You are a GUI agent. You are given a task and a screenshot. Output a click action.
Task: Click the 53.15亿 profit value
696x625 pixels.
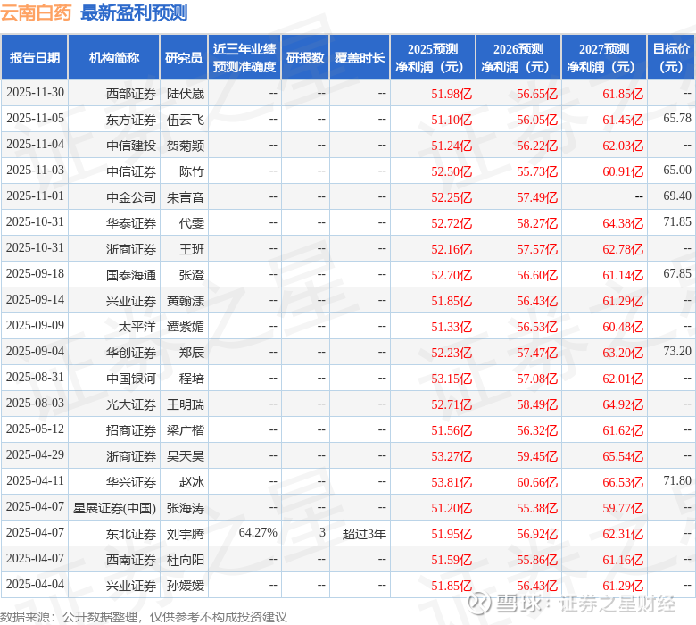452,379
